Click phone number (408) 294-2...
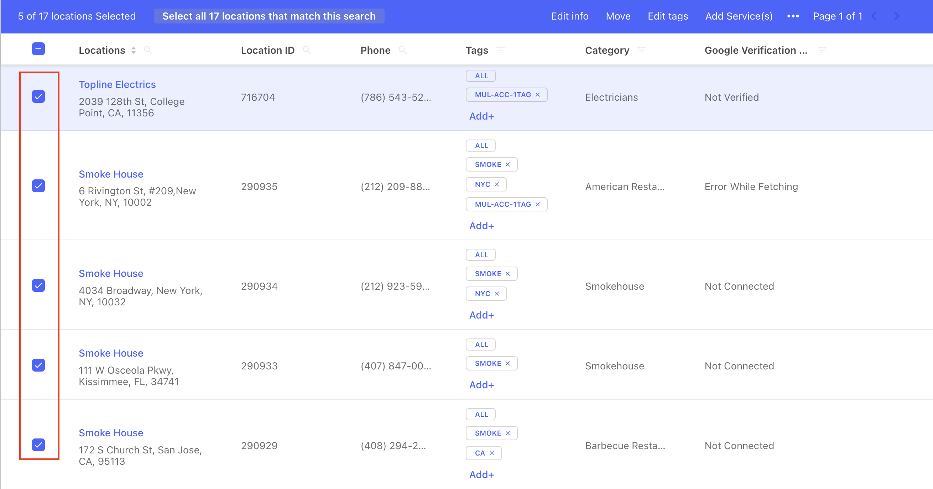The height and width of the screenshot is (489, 933). click(393, 446)
